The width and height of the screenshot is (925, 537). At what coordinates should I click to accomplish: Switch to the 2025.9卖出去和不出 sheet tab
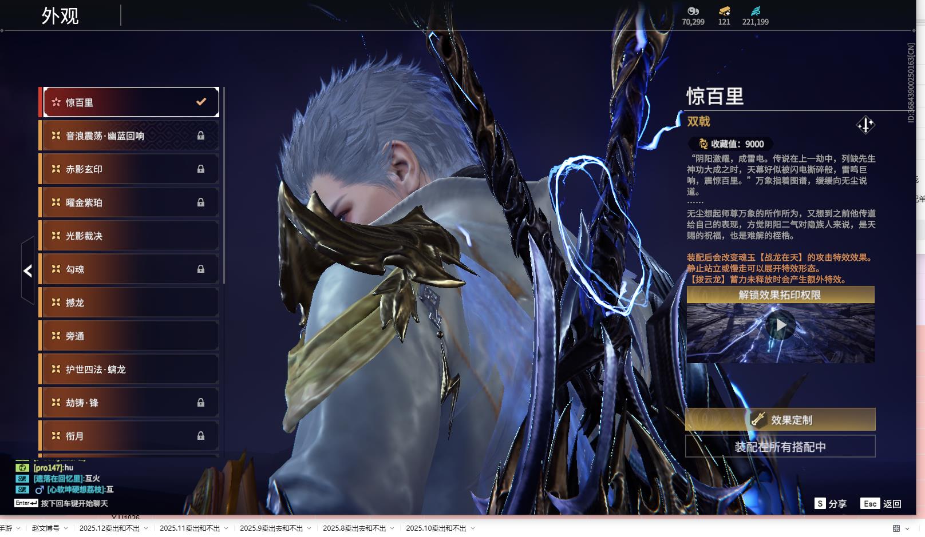[x=271, y=528]
